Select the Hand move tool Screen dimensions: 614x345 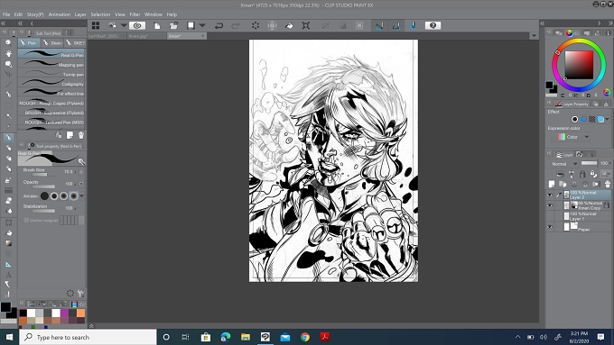(8, 53)
